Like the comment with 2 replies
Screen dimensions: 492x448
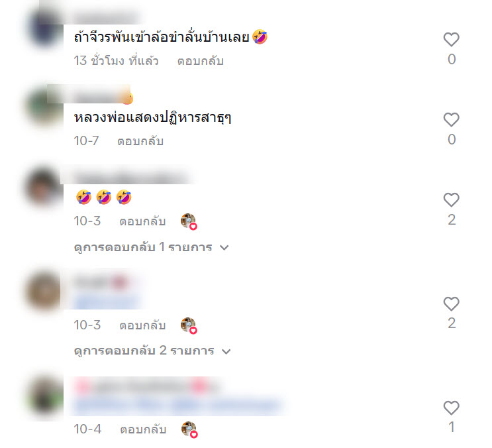click(x=451, y=304)
